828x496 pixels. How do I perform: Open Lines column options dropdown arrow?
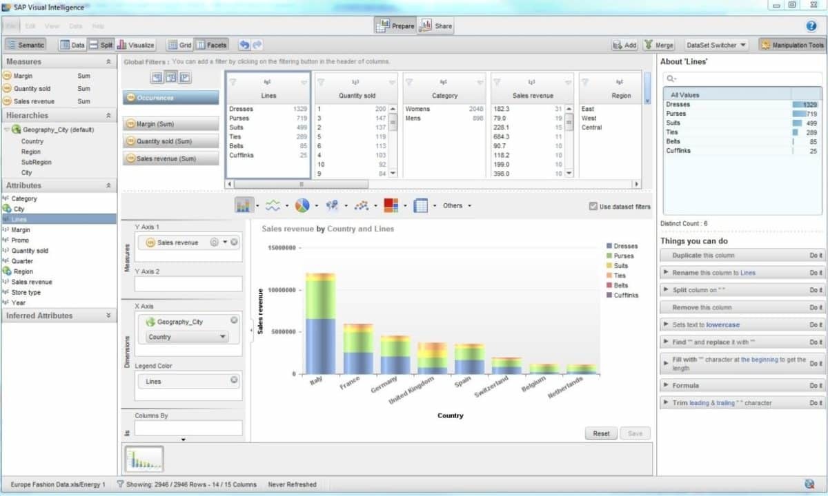pos(304,83)
